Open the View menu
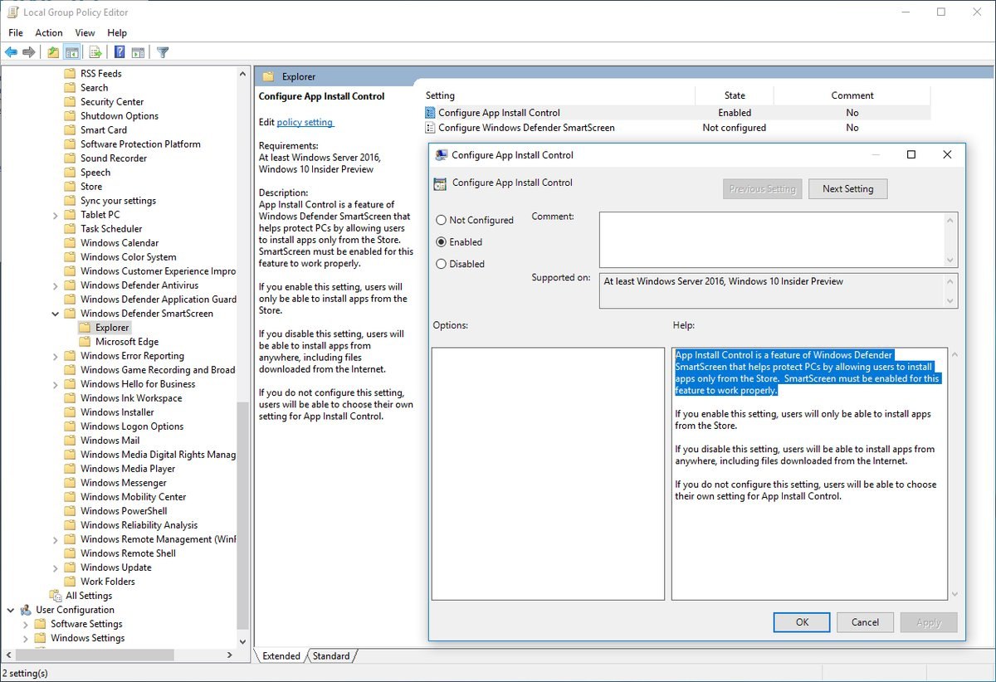Viewport: 996px width, 682px height. (85, 33)
